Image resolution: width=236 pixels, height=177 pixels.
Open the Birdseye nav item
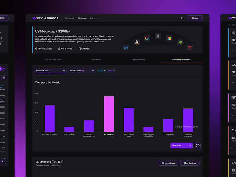(82, 18)
